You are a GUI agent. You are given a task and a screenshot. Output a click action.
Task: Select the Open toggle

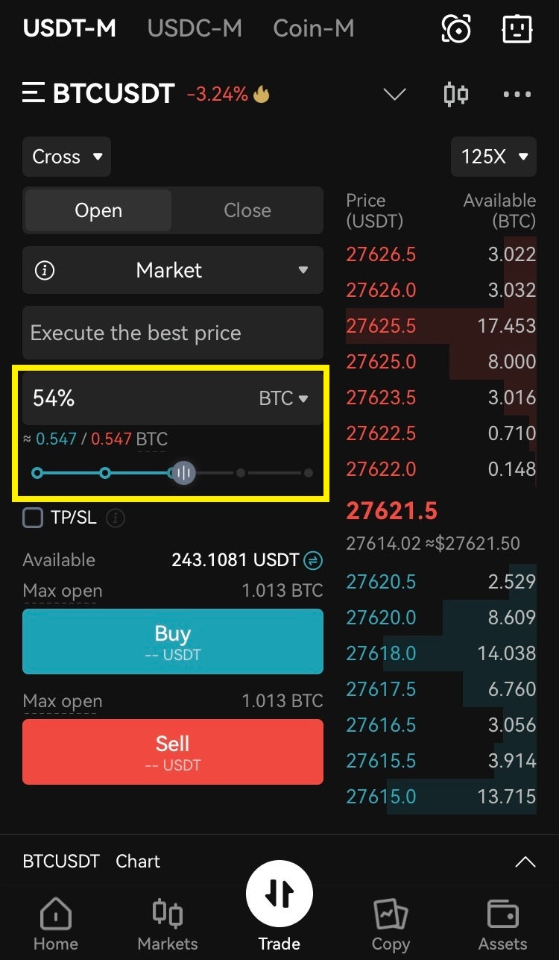click(x=98, y=210)
